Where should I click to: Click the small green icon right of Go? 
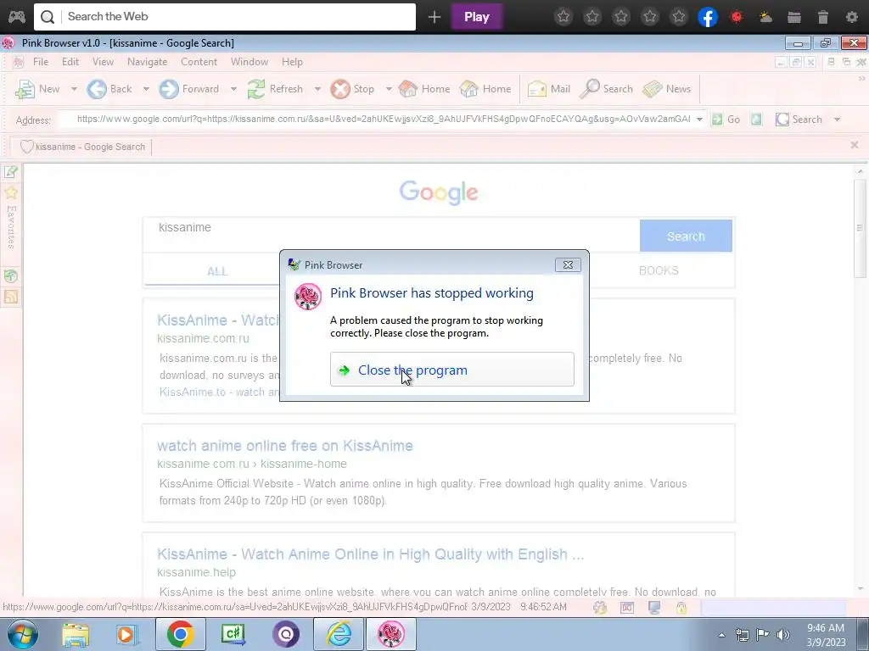(756, 119)
